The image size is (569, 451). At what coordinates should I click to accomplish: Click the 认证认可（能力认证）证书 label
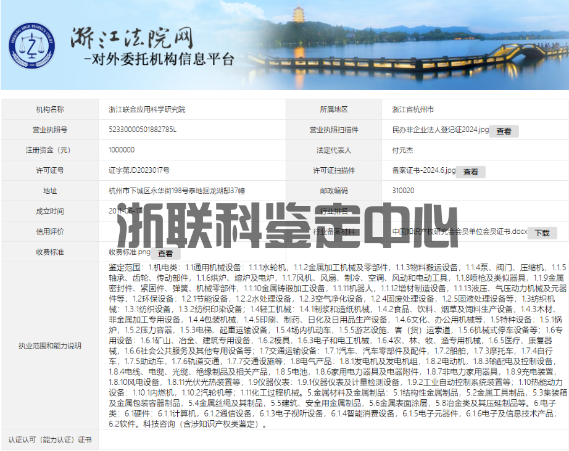50,440
